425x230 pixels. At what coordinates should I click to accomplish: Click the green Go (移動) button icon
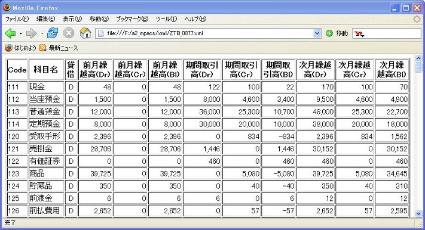pos(329,33)
